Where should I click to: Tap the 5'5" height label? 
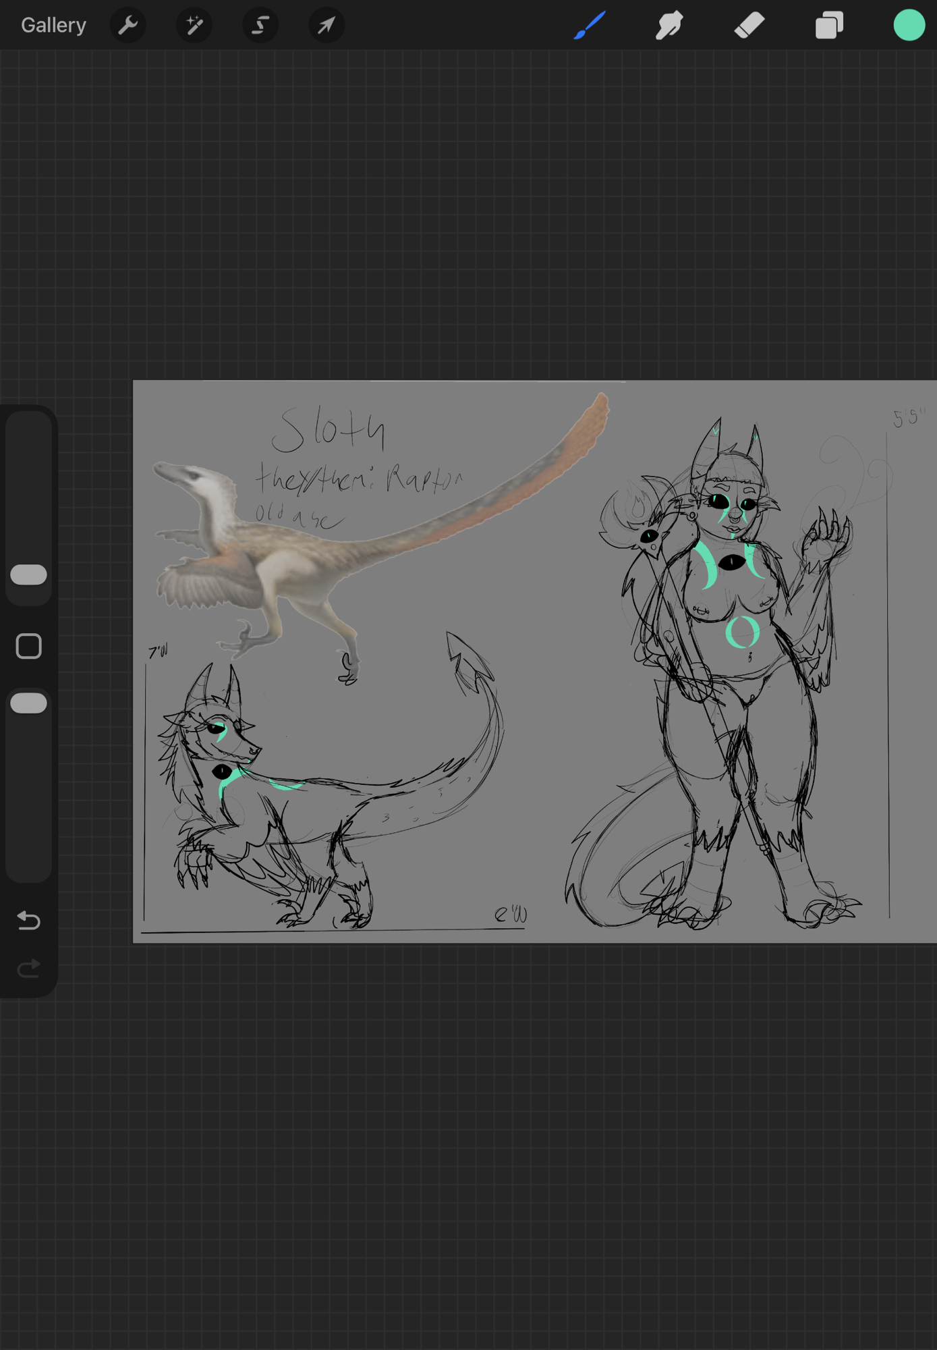(x=909, y=418)
